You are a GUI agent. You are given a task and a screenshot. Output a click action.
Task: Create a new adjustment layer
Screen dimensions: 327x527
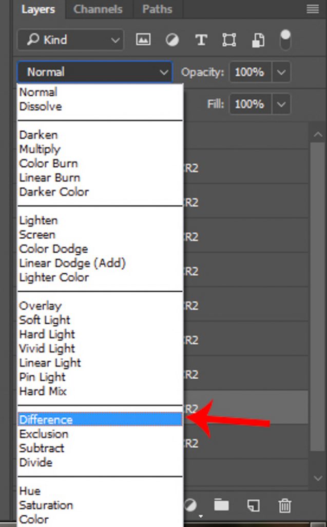pyautogui.click(x=190, y=505)
